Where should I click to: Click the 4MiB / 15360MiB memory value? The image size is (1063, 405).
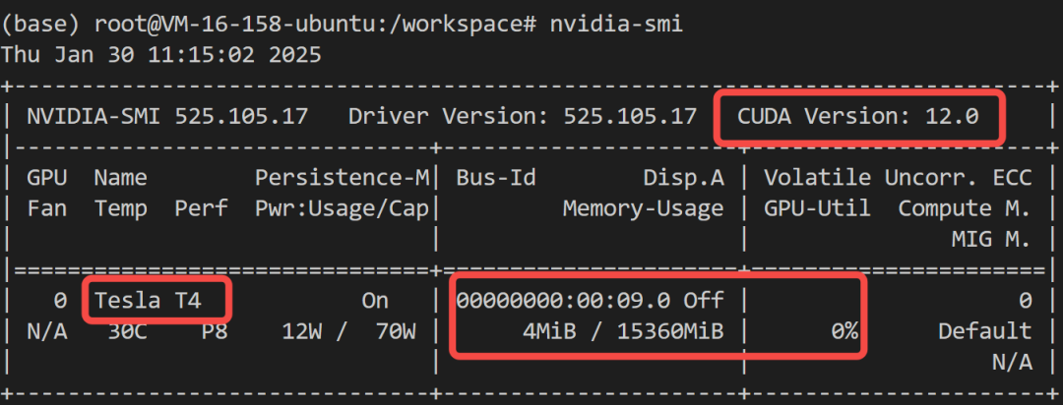pos(623,331)
